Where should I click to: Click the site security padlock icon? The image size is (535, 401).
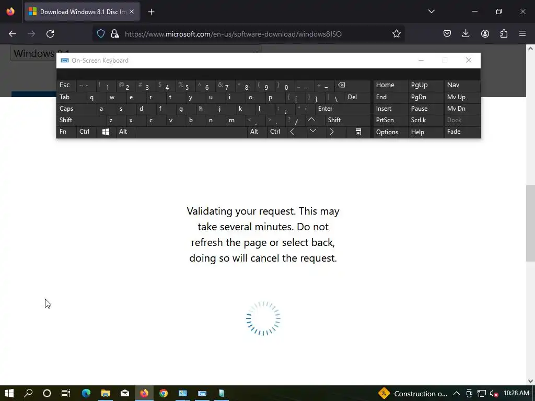pyautogui.click(x=115, y=34)
